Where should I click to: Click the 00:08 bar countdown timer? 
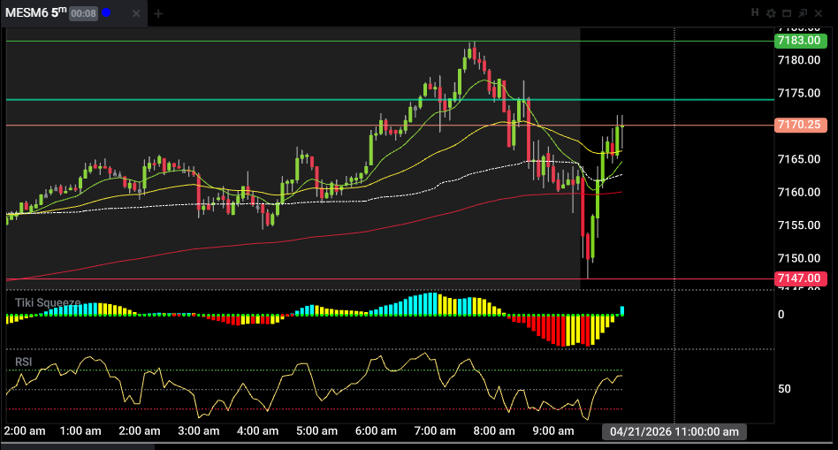pyautogui.click(x=83, y=13)
